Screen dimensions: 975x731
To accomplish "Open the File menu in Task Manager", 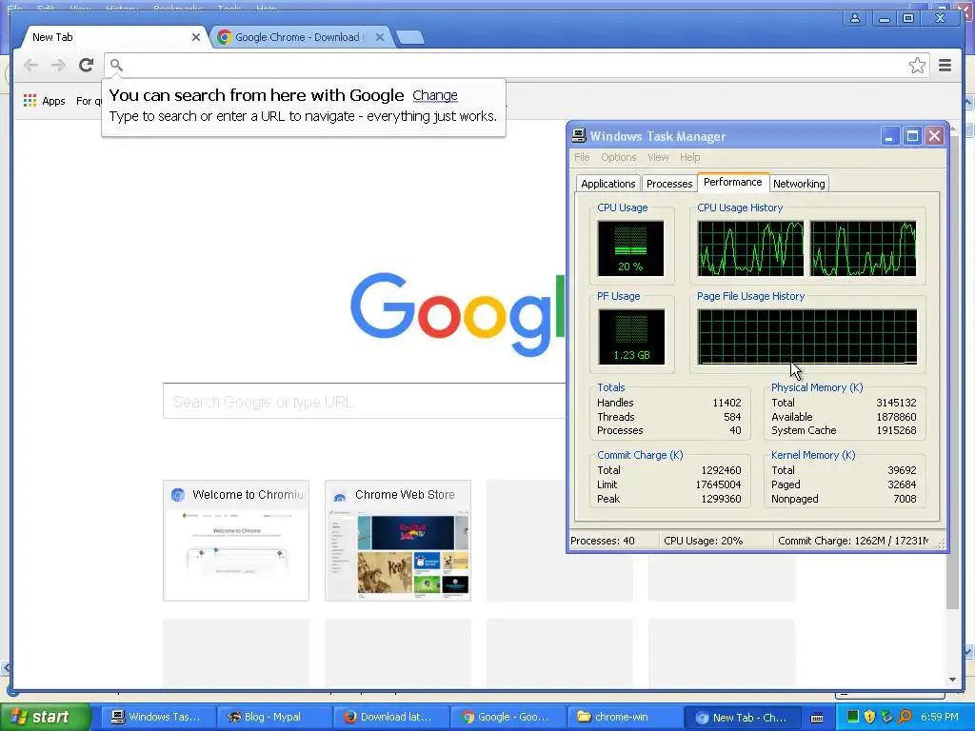I will (582, 157).
